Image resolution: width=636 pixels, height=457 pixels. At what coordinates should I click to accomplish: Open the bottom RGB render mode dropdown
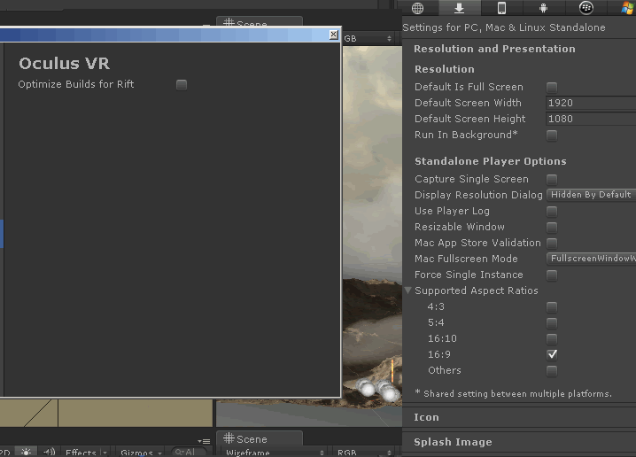tap(364, 453)
